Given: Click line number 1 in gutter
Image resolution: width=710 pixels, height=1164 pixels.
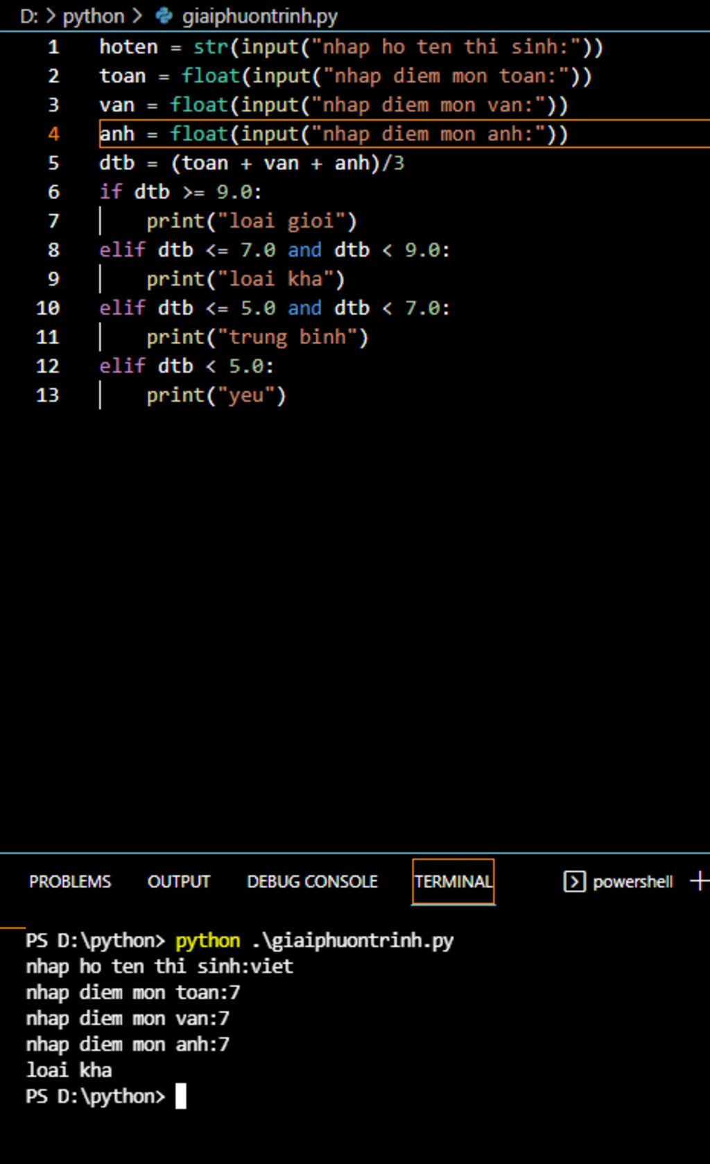Looking at the screenshot, I should point(53,47).
